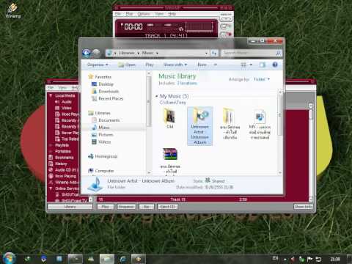Click the Open toolbar button in Explorer

[127, 65]
